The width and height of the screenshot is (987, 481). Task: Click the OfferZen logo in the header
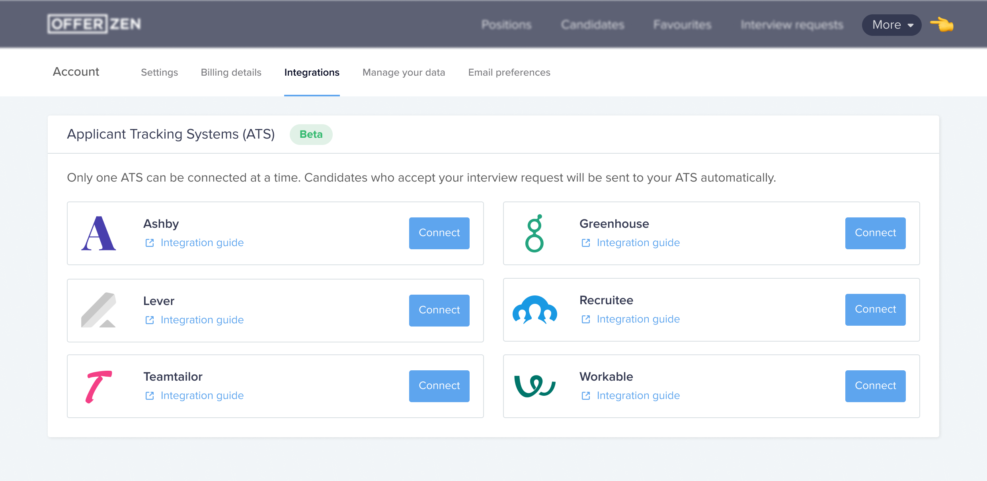pyautogui.click(x=94, y=24)
